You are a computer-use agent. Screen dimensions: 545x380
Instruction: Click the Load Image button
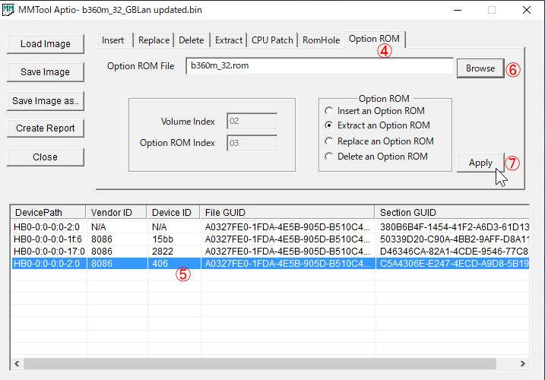point(46,44)
